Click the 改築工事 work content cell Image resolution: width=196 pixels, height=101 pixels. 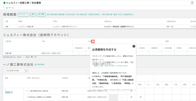coord(8,53)
